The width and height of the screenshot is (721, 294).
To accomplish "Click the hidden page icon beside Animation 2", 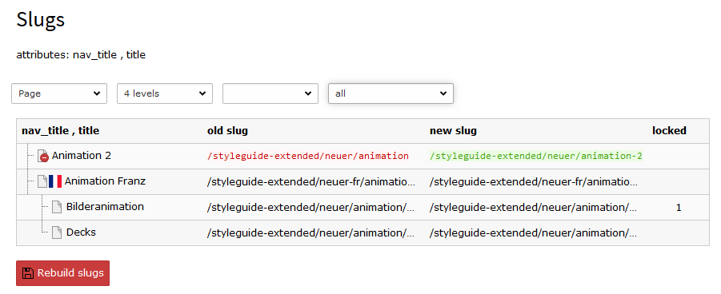I will (43, 157).
